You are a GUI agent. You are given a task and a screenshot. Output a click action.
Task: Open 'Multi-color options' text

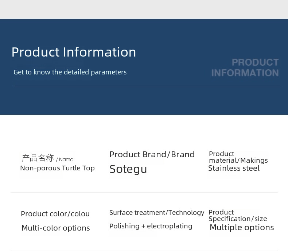[56, 228]
